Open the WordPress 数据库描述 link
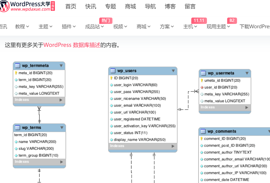This screenshot has width=270, height=183. coord(72,45)
